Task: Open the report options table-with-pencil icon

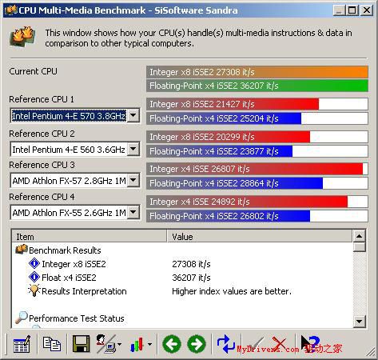Action: tap(22, 344)
